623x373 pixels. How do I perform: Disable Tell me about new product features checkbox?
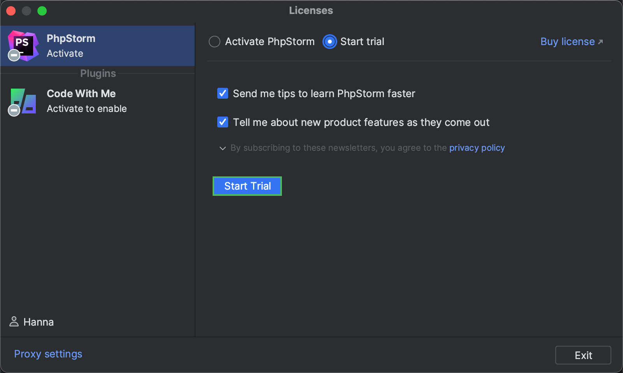click(x=222, y=122)
